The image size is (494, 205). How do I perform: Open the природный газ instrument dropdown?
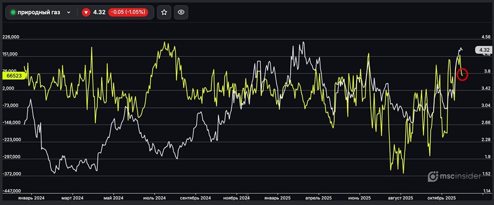pos(68,12)
